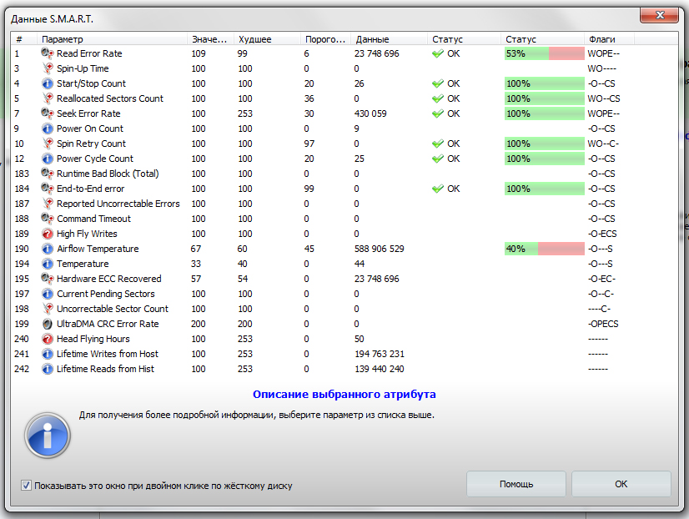
Task: Click data value 588 906 529
Action: [380, 249]
